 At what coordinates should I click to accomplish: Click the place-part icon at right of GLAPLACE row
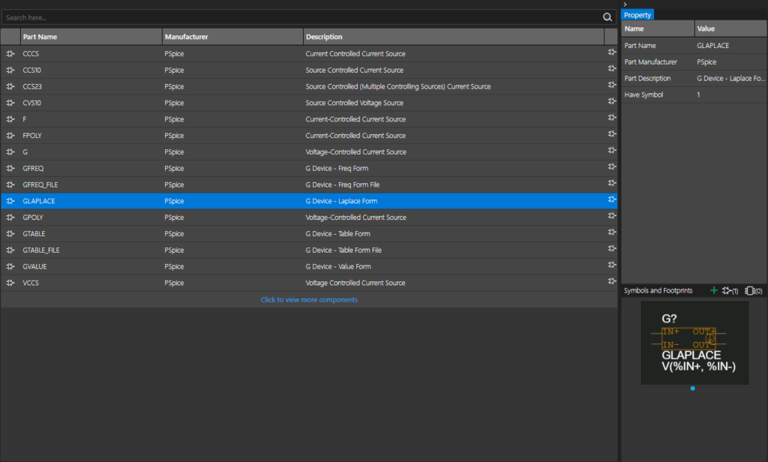pyautogui.click(x=612, y=199)
